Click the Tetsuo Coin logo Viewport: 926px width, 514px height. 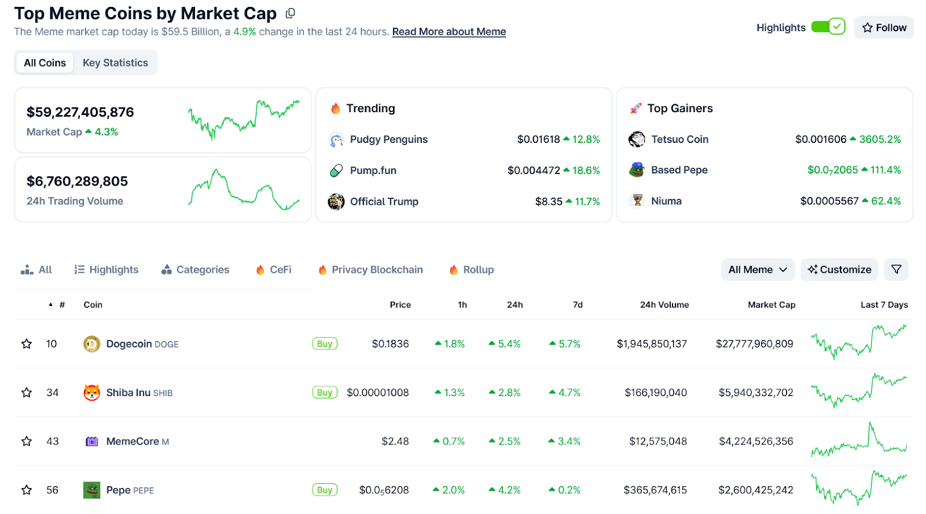(x=637, y=139)
